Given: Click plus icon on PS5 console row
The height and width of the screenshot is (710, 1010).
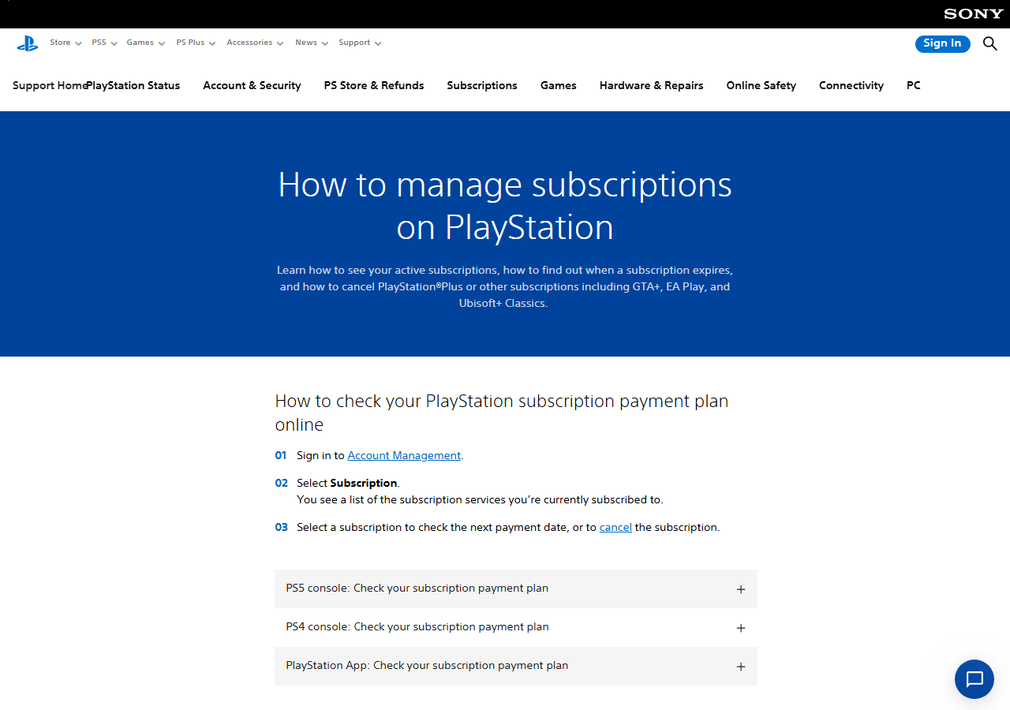Looking at the screenshot, I should pyautogui.click(x=741, y=589).
